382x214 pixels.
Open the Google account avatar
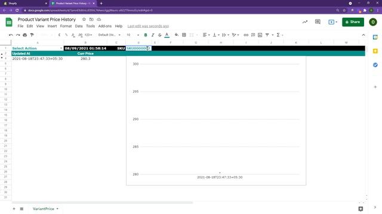pos(373,22)
